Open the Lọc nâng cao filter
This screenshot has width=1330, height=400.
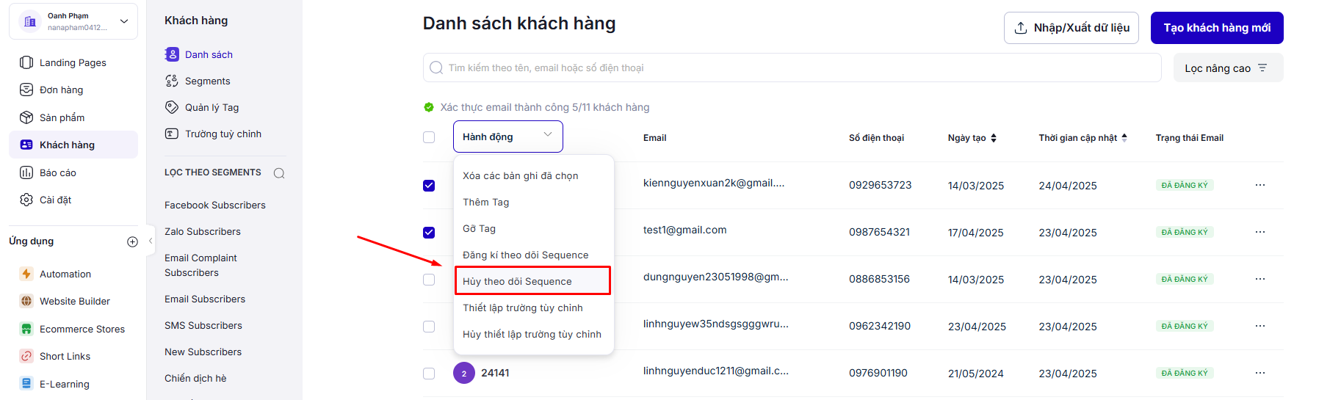click(1228, 68)
